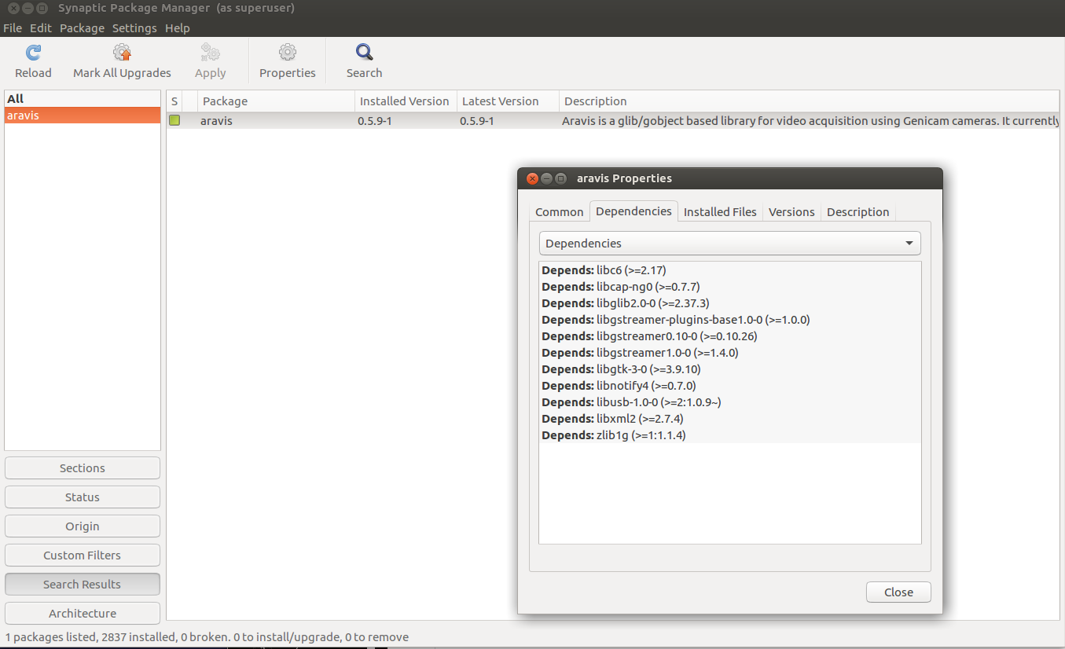Sort by the S column header
1065x649 pixels.
(174, 101)
